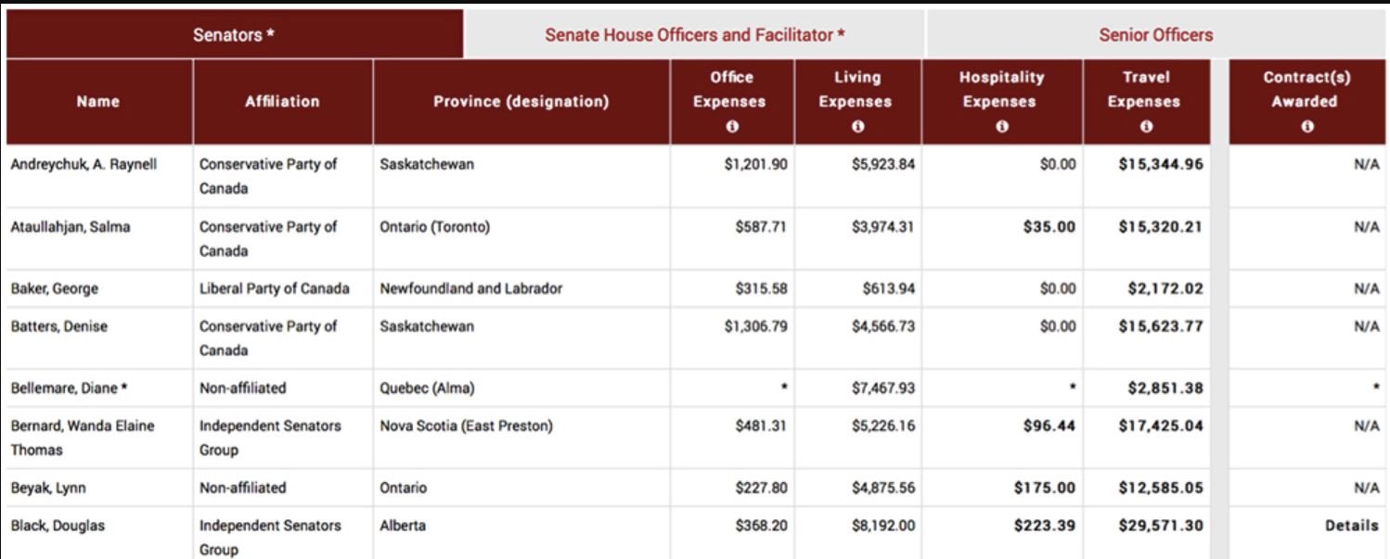Open the Senior Officers tab
1390x559 pixels.
[x=1155, y=36]
